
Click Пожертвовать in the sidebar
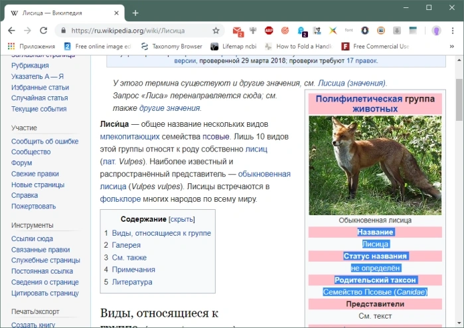pyautogui.click(x=33, y=206)
